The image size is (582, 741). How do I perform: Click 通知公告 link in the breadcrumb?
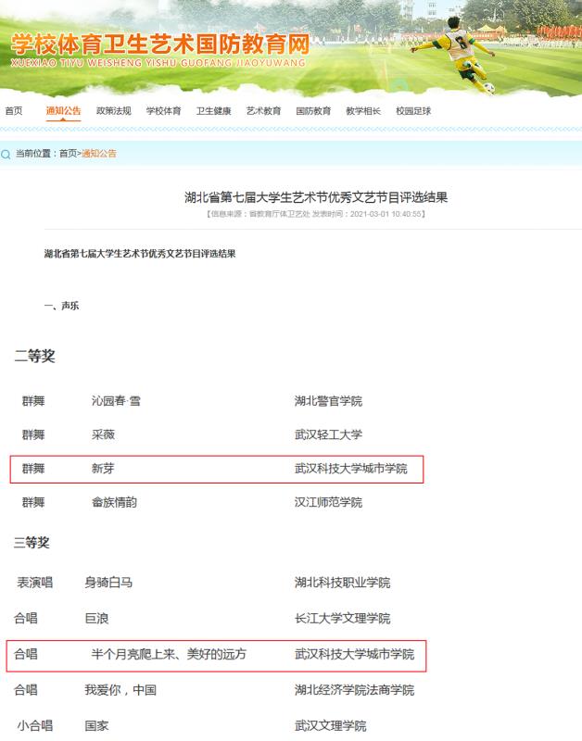pos(99,154)
